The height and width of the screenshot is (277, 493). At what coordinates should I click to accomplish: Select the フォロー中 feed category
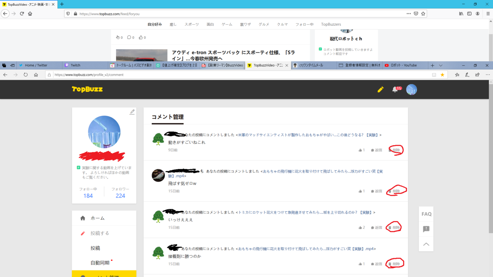point(305,24)
